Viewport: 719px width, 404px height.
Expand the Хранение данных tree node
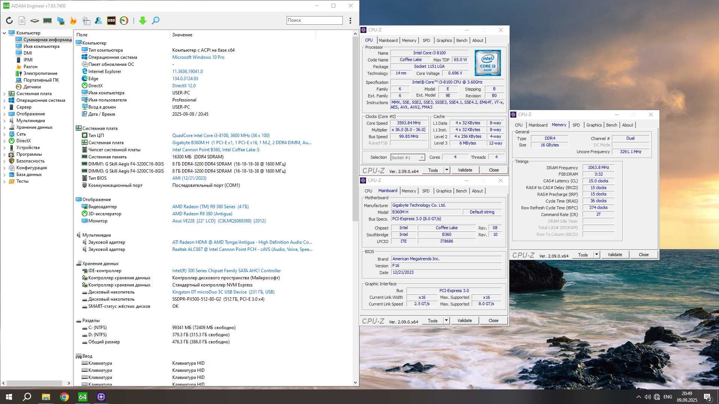pos(4,127)
